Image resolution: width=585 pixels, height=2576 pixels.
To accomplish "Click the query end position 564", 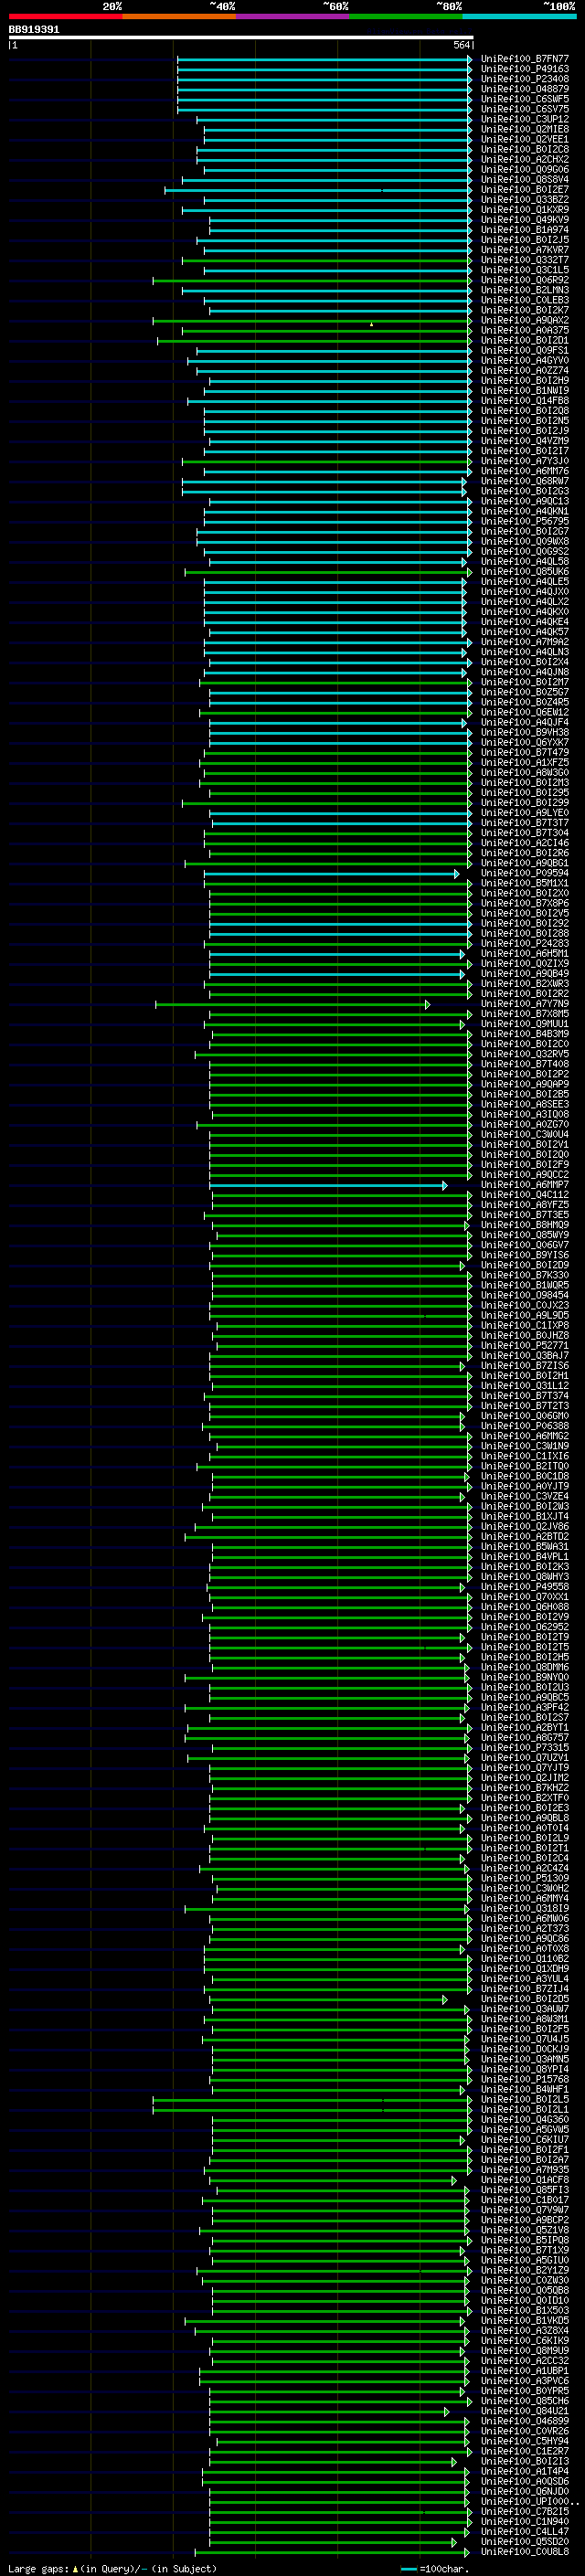I will point(462,45).
